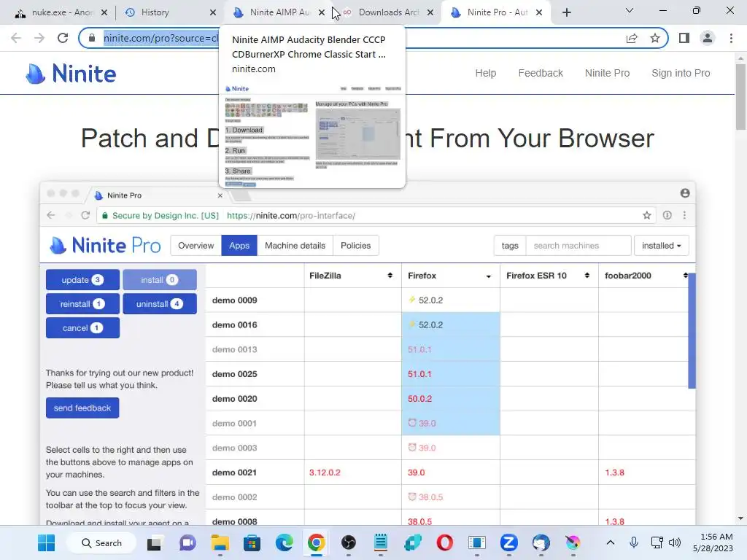The width and height of the screenshot is (747, 560).
Task: Click the volume icon in the system tray
Action: point(675,542)
